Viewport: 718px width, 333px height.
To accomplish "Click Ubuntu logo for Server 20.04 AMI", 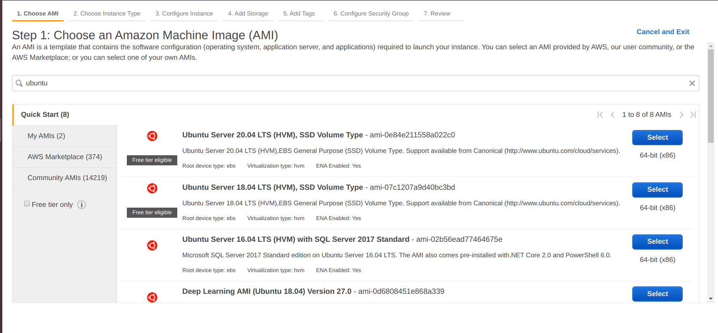I will pyautogui.click(x=152, y=136).
